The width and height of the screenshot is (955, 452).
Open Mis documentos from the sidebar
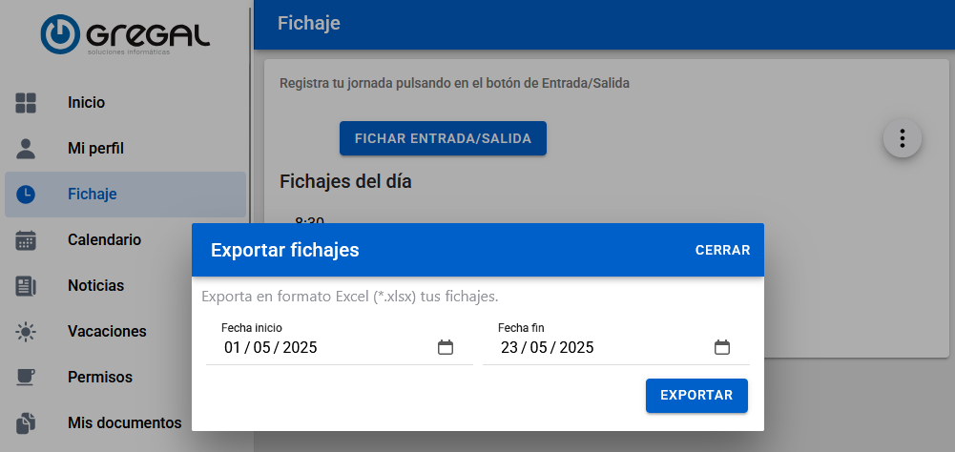[124, 422]
